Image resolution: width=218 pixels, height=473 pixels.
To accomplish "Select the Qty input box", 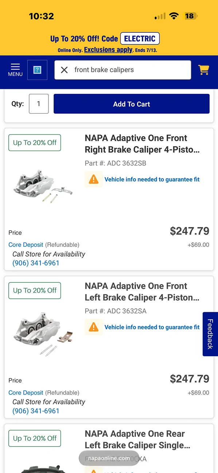I will coord(39,104).
